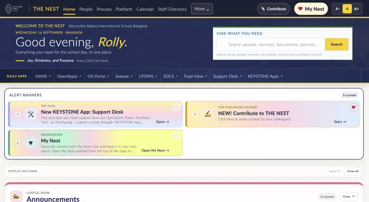
Task: Click THE NEST site title
Action: point(46,9)
